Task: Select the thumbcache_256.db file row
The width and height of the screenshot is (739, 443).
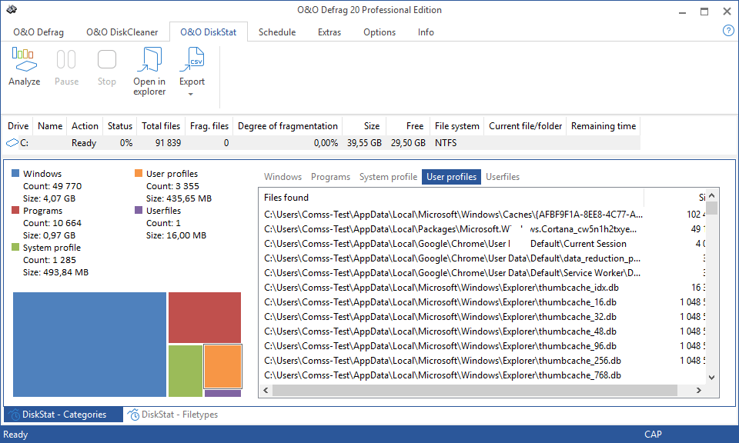Action: 483,361
